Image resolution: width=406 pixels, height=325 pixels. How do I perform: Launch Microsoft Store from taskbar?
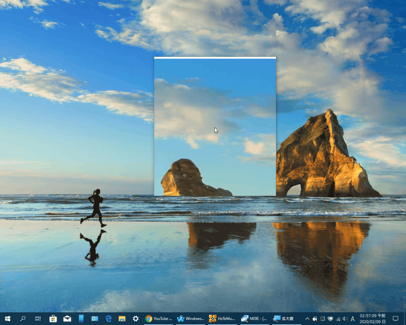pyautogui.click(x=53, y=319)
